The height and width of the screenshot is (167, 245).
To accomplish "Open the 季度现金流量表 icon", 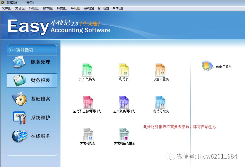I will click(x=124, y=134).
